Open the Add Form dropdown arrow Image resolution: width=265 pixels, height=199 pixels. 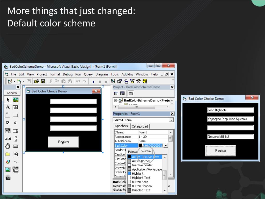(x=24, y=82)
